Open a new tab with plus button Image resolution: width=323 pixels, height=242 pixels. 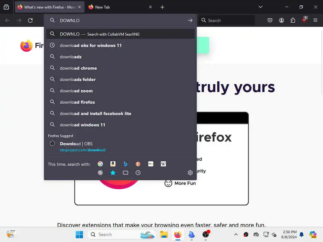coord(162,7)
